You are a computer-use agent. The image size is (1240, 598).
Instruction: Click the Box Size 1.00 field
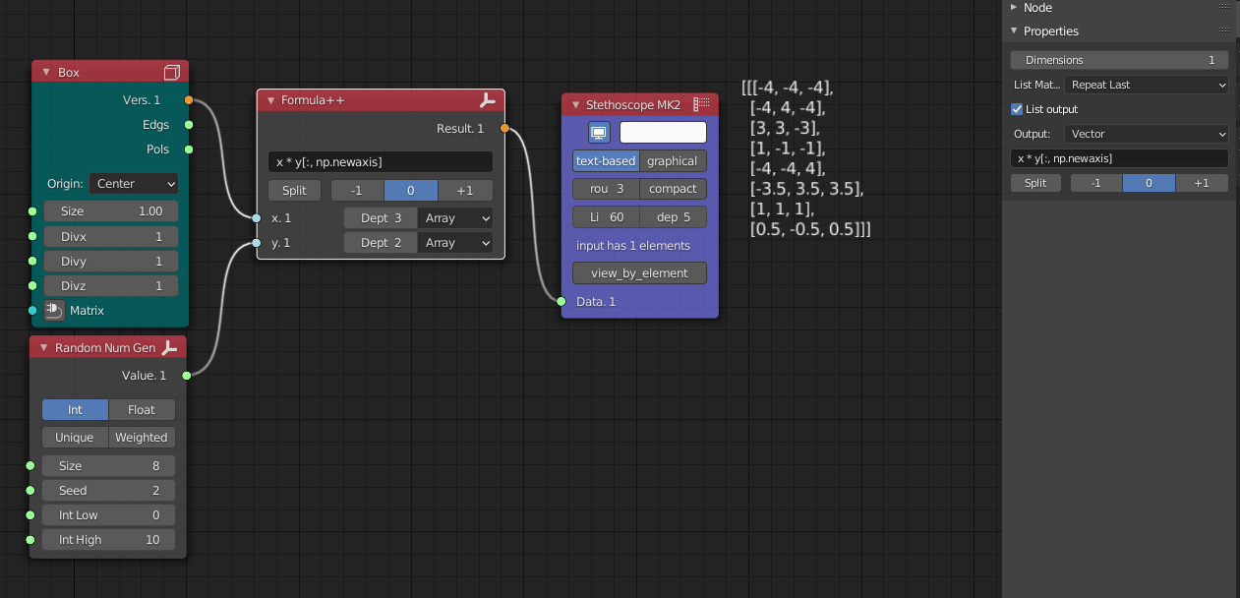pyautogui.click(x=111, y=211)
